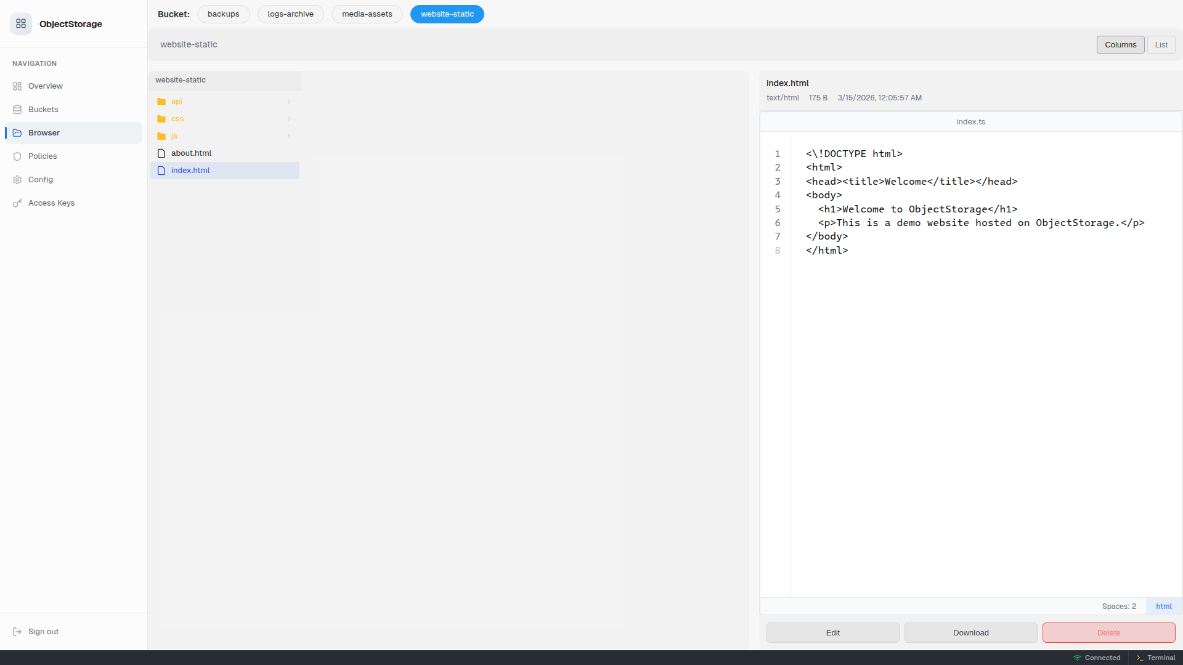Click the Access Keys key icon
Image resolution: width=1183 pixels, height=665 pixels.
(17, 203)
